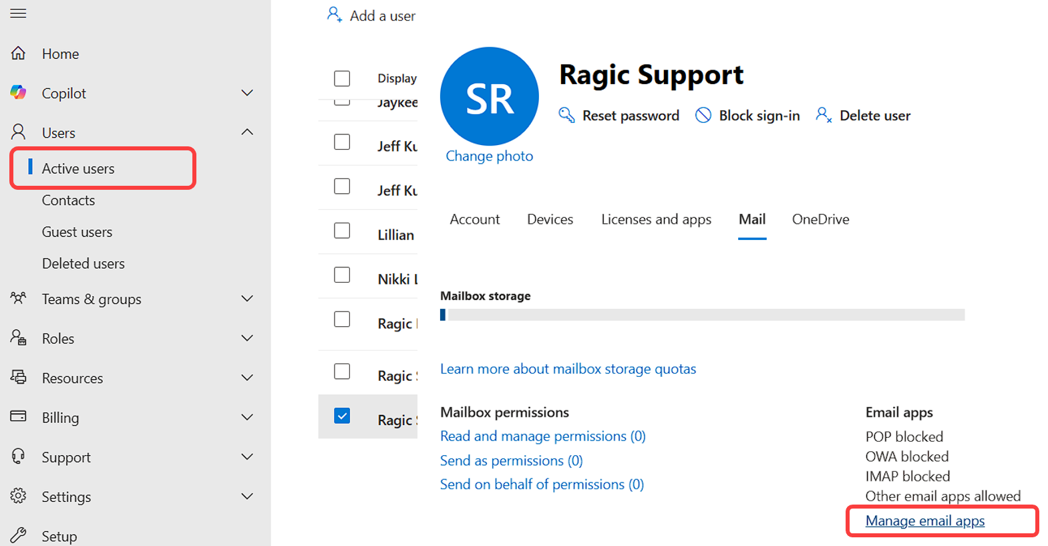The image size is (1048, 546).
Task: Click the Ragic Support heading
Action: click(x=651, y=75)
